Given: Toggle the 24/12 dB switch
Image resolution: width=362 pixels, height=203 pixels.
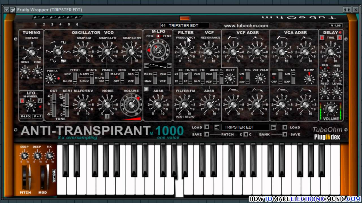Looking at the screenshot, I should [181, 78].
